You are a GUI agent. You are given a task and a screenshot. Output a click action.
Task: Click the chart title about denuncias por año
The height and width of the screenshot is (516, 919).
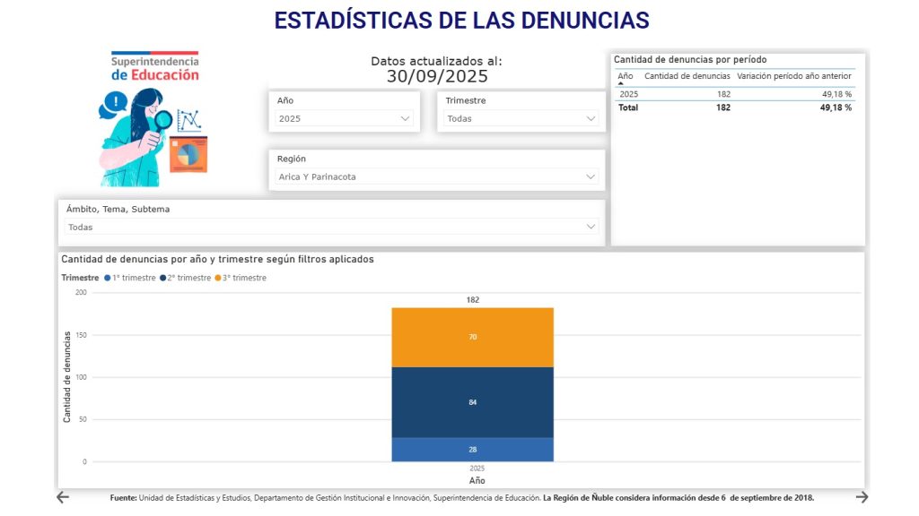point(217,259)
